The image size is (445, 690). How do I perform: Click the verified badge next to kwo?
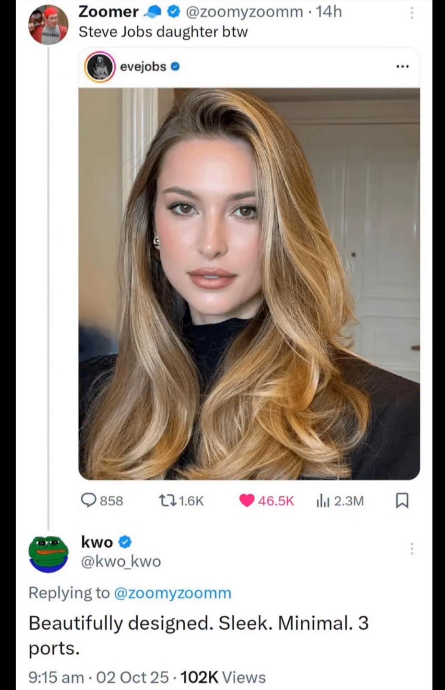pyautogui.click(x=125, y=542)
